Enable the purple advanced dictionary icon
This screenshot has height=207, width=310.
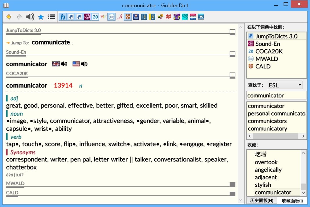176,17
